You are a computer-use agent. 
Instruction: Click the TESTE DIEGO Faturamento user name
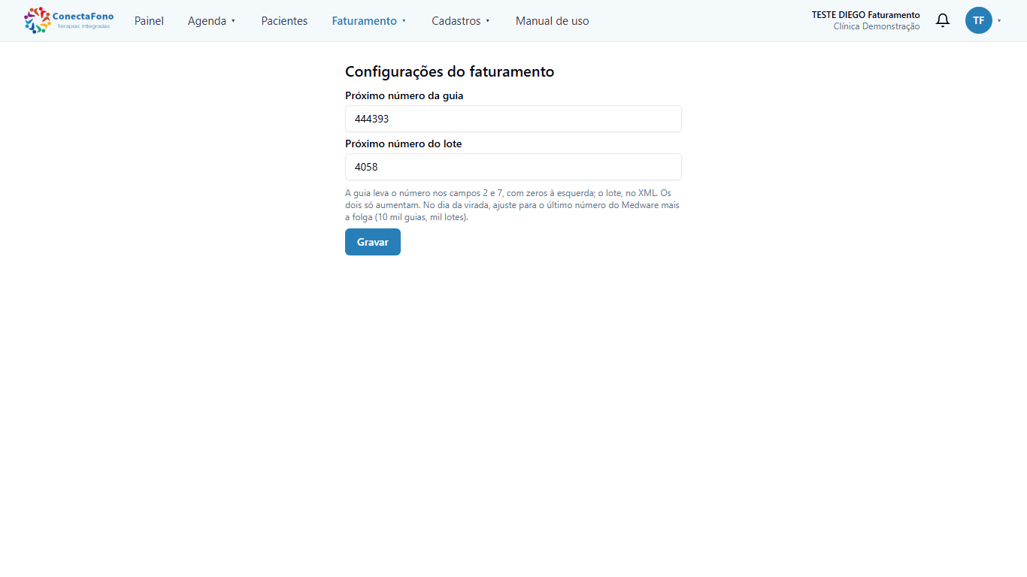[x=865, y=15]
